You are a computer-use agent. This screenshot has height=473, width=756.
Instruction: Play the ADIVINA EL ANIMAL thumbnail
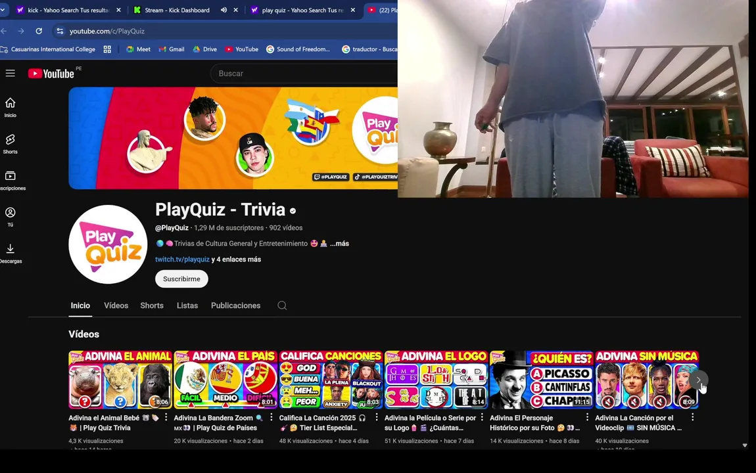(120, 380)
